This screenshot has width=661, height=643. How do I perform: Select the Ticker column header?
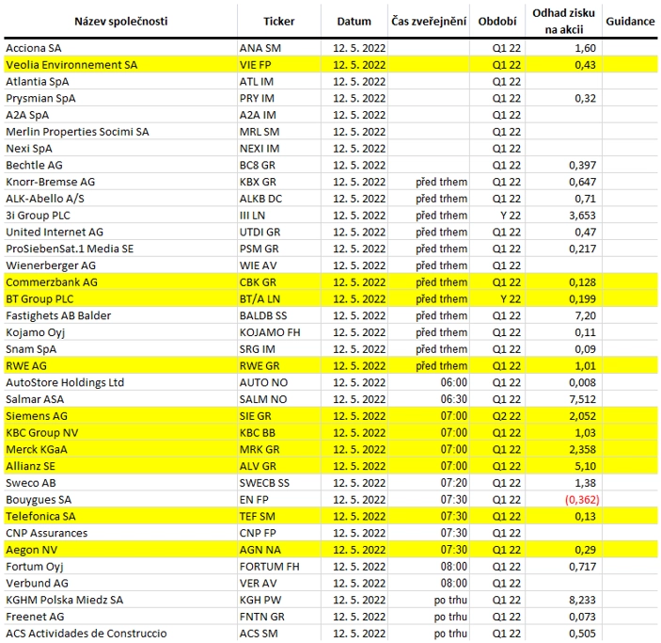(x=278, y=22)
